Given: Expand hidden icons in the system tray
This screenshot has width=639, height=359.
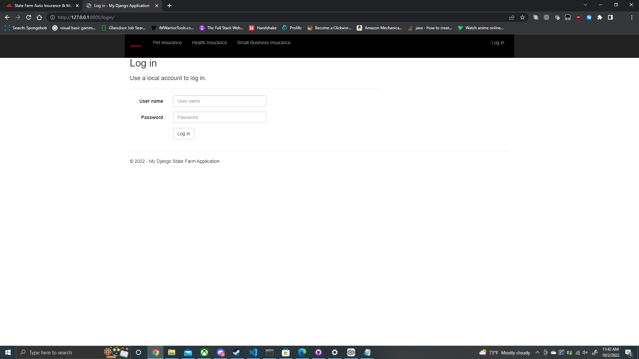Looking at the screenshot, I should 537,353.
